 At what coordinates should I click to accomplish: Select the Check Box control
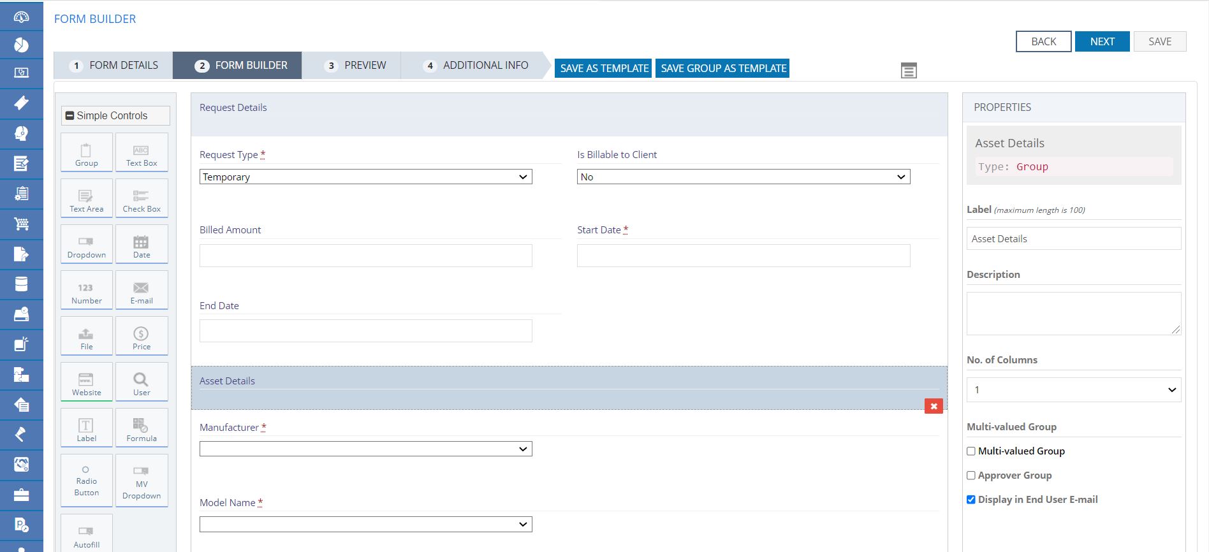[x=142, y=198]
